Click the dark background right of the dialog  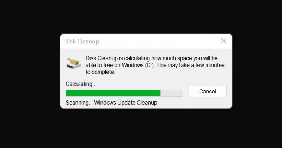[257, 72]
